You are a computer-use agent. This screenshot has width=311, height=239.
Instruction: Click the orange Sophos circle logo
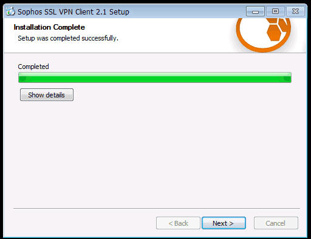pyautogui.click(x=264, y=33)
